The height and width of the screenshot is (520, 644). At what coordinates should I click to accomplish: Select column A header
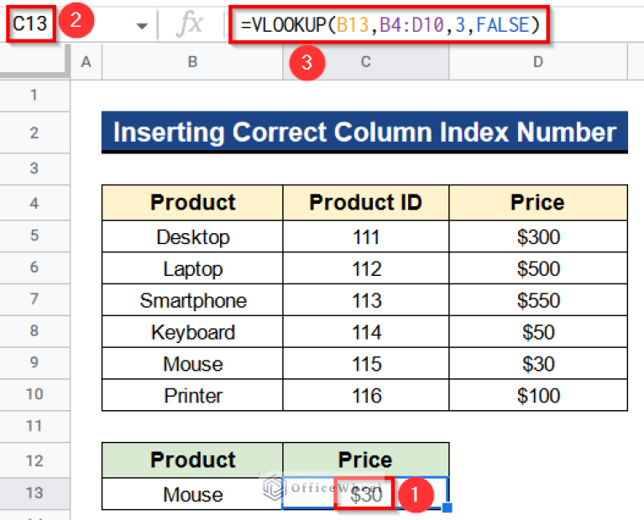point(86,61)
